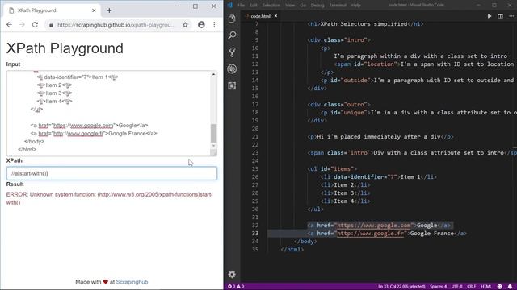The width and height of the screenshot is (517, 290).
Task: Click the http://www.google.fr link in editor
Action: (x=370, y=233)
